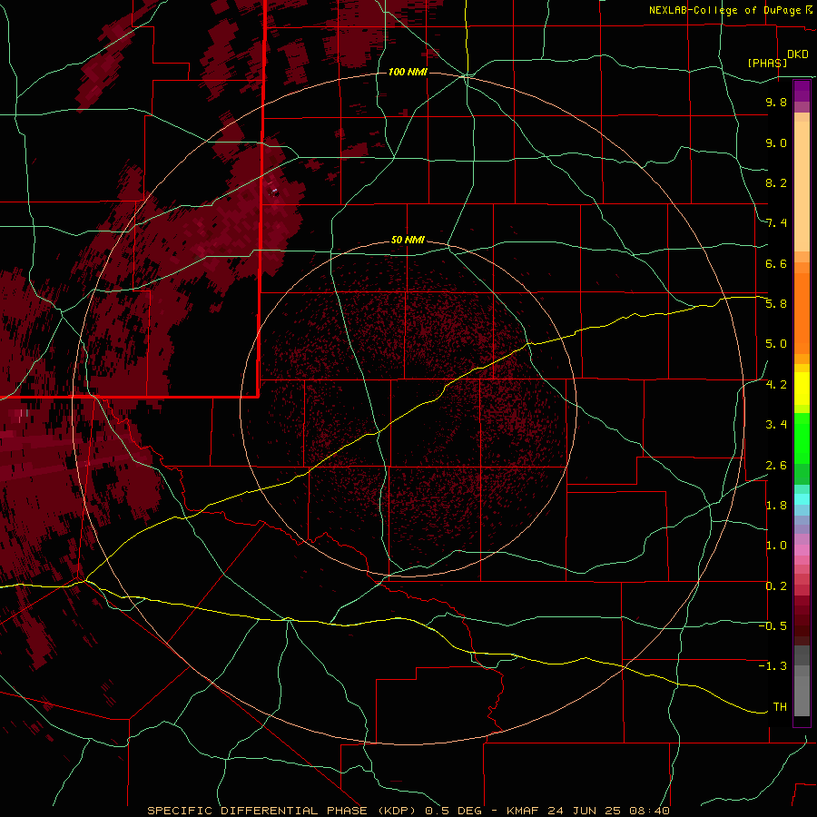Click the 3.4 legend value
The image size is (817, 817).
point(776,425)
